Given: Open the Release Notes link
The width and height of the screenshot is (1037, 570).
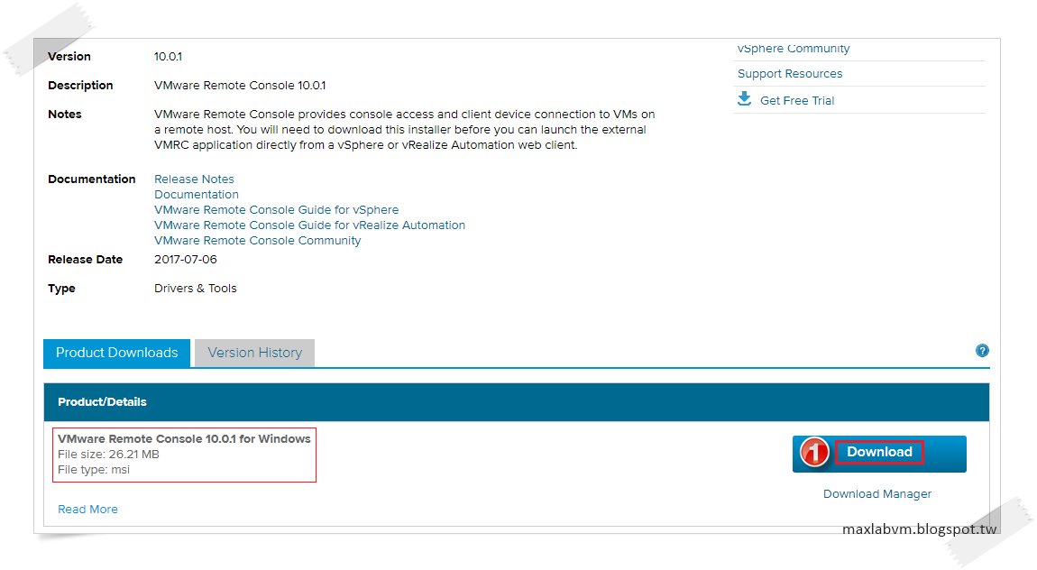Looking at the screenshot, I should tap(194, 179).
